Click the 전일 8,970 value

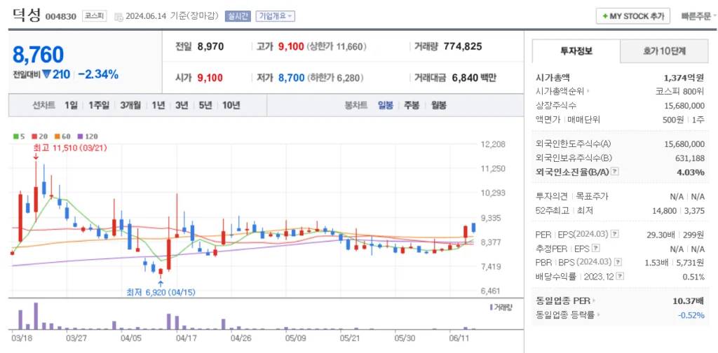coord(210,46)
